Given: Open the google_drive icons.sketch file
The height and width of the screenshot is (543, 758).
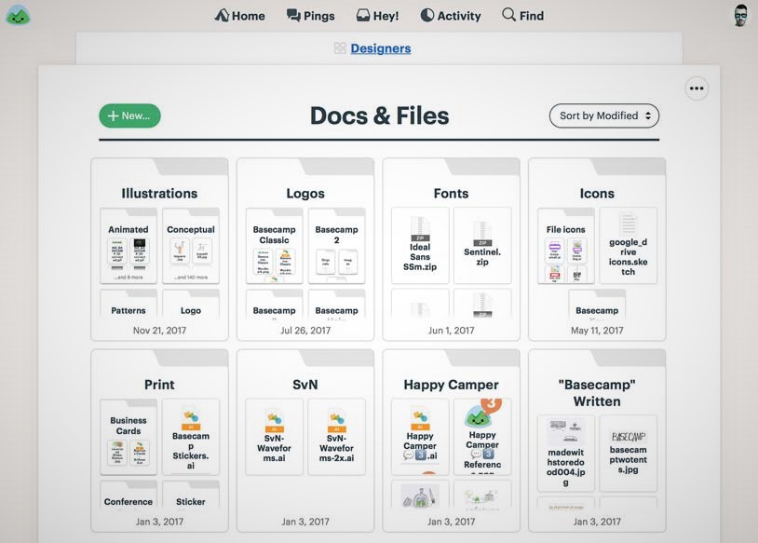Looking at the screenshot, I should [629, 246].
